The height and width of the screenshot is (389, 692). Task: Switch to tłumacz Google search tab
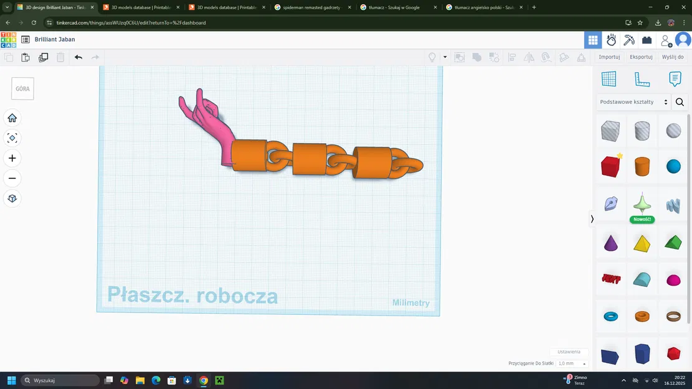click(399, 7)
